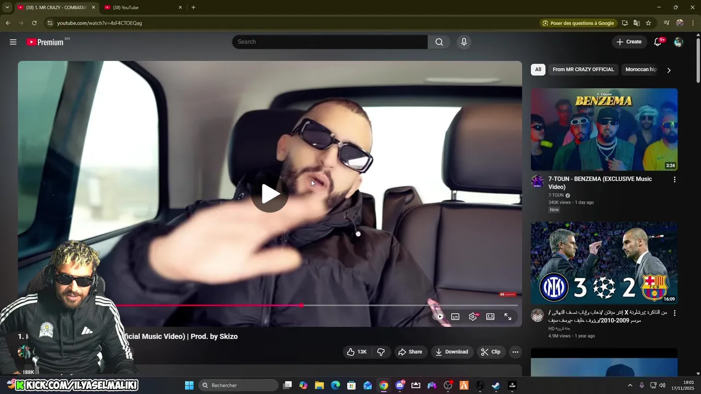The image size is (701, 394).
Task: Open the Chrome profile avatar
Action: coord(680,23)
